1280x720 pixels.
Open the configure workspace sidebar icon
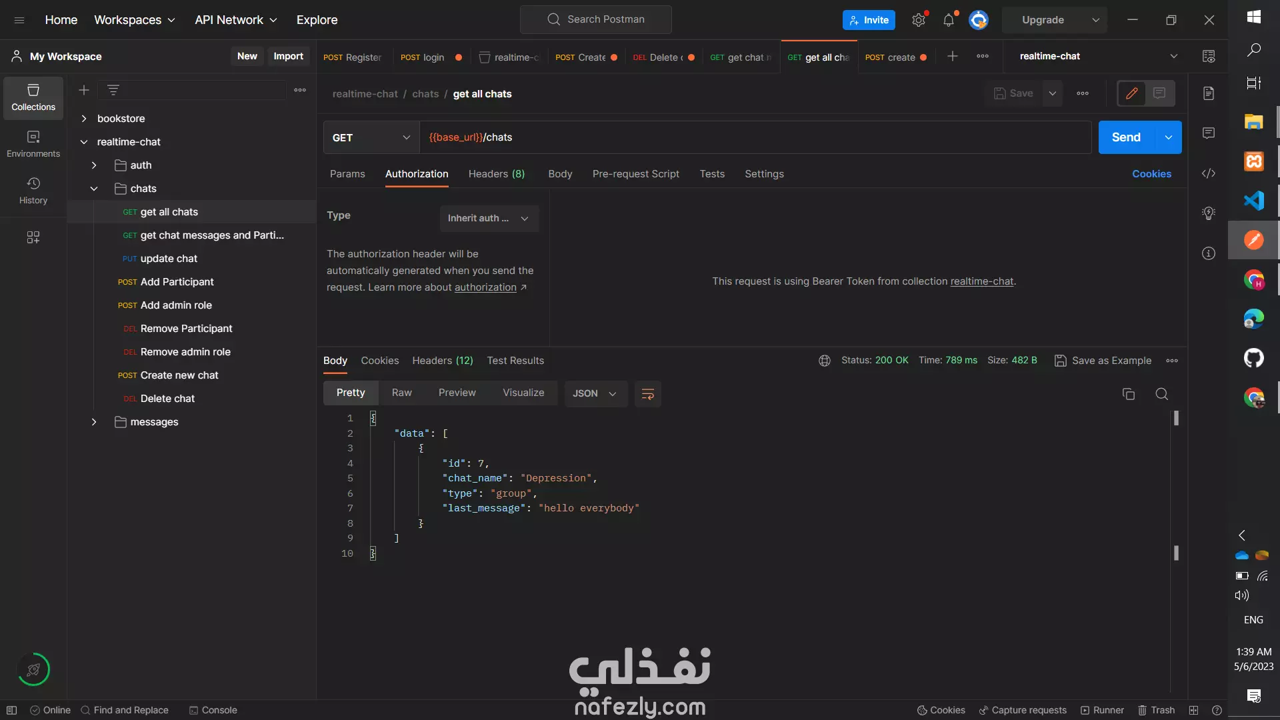33,237
